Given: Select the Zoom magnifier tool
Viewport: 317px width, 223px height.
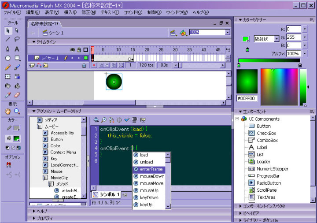Looking at the screenshot, I should click(x=17, y=111).
